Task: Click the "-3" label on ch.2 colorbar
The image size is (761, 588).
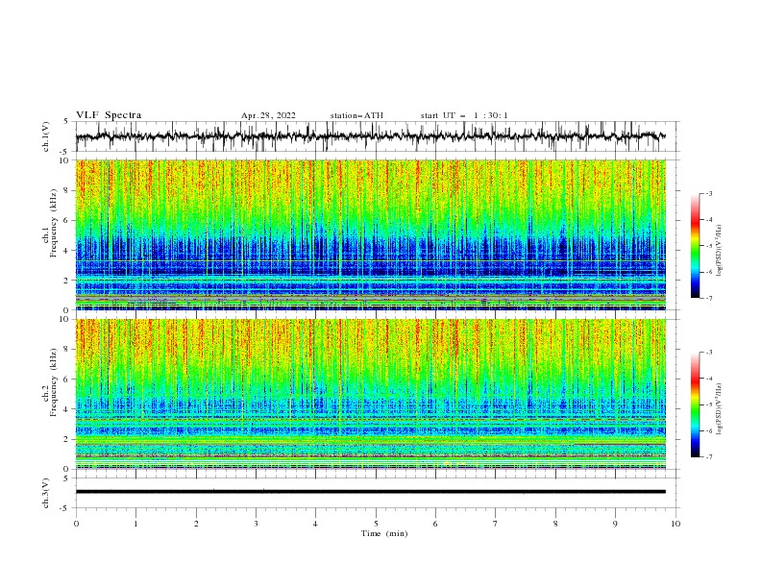Action: coord(708,353)
